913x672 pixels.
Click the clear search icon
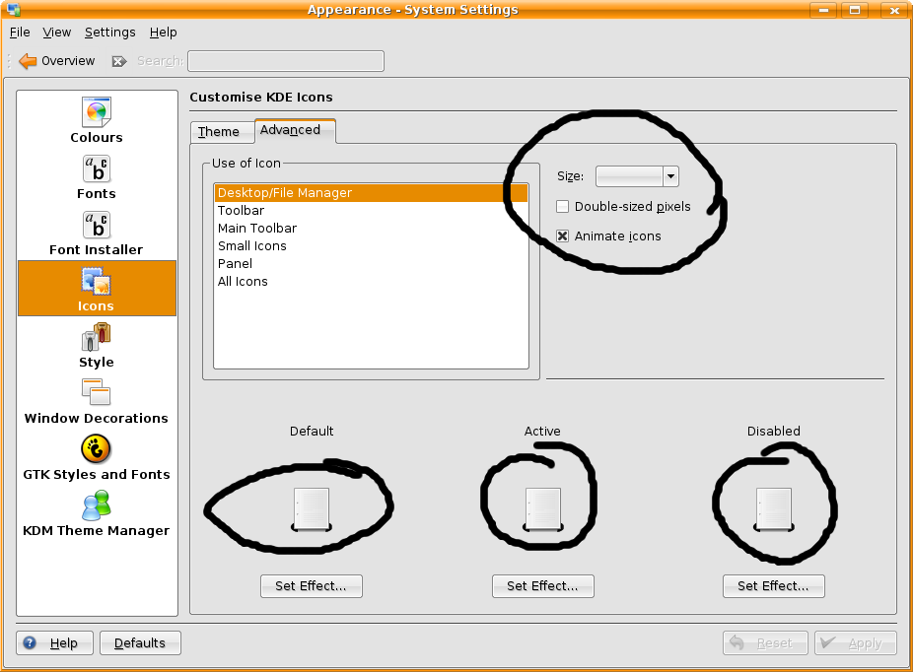118,61
